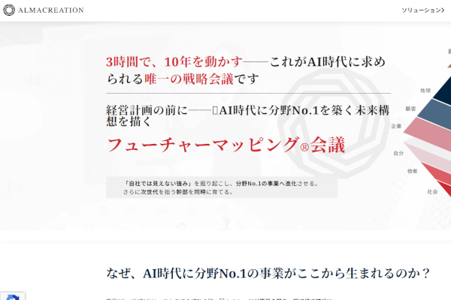Select the フューチャーマッピング®会議 title text
The height and width of the screenshot is (300, 451).
(x=225, y=145)
